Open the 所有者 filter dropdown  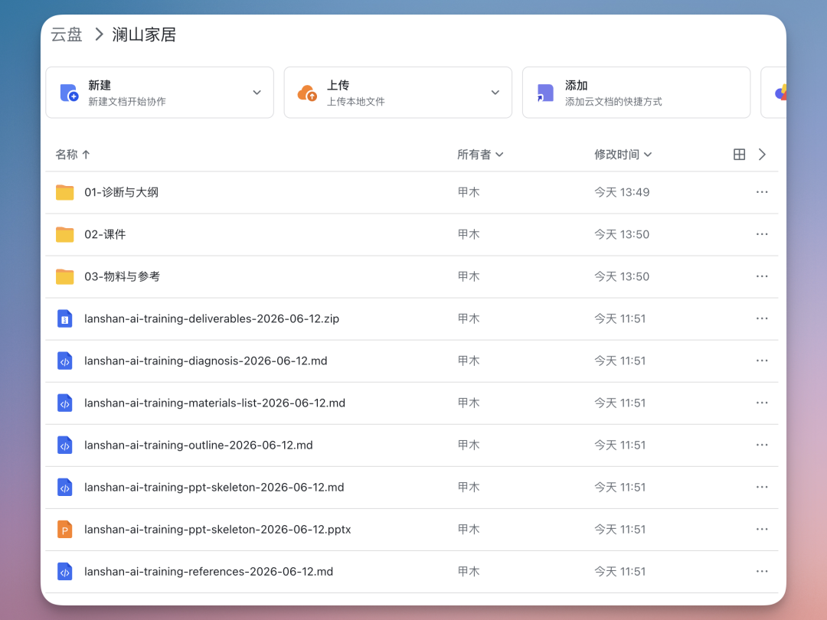click(480, 155)
